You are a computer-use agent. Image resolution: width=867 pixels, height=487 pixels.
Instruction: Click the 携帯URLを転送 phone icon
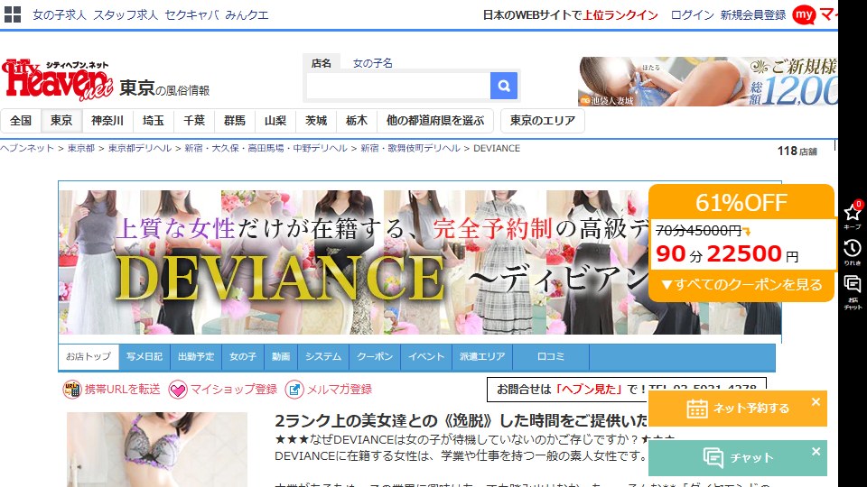(71, 390)
